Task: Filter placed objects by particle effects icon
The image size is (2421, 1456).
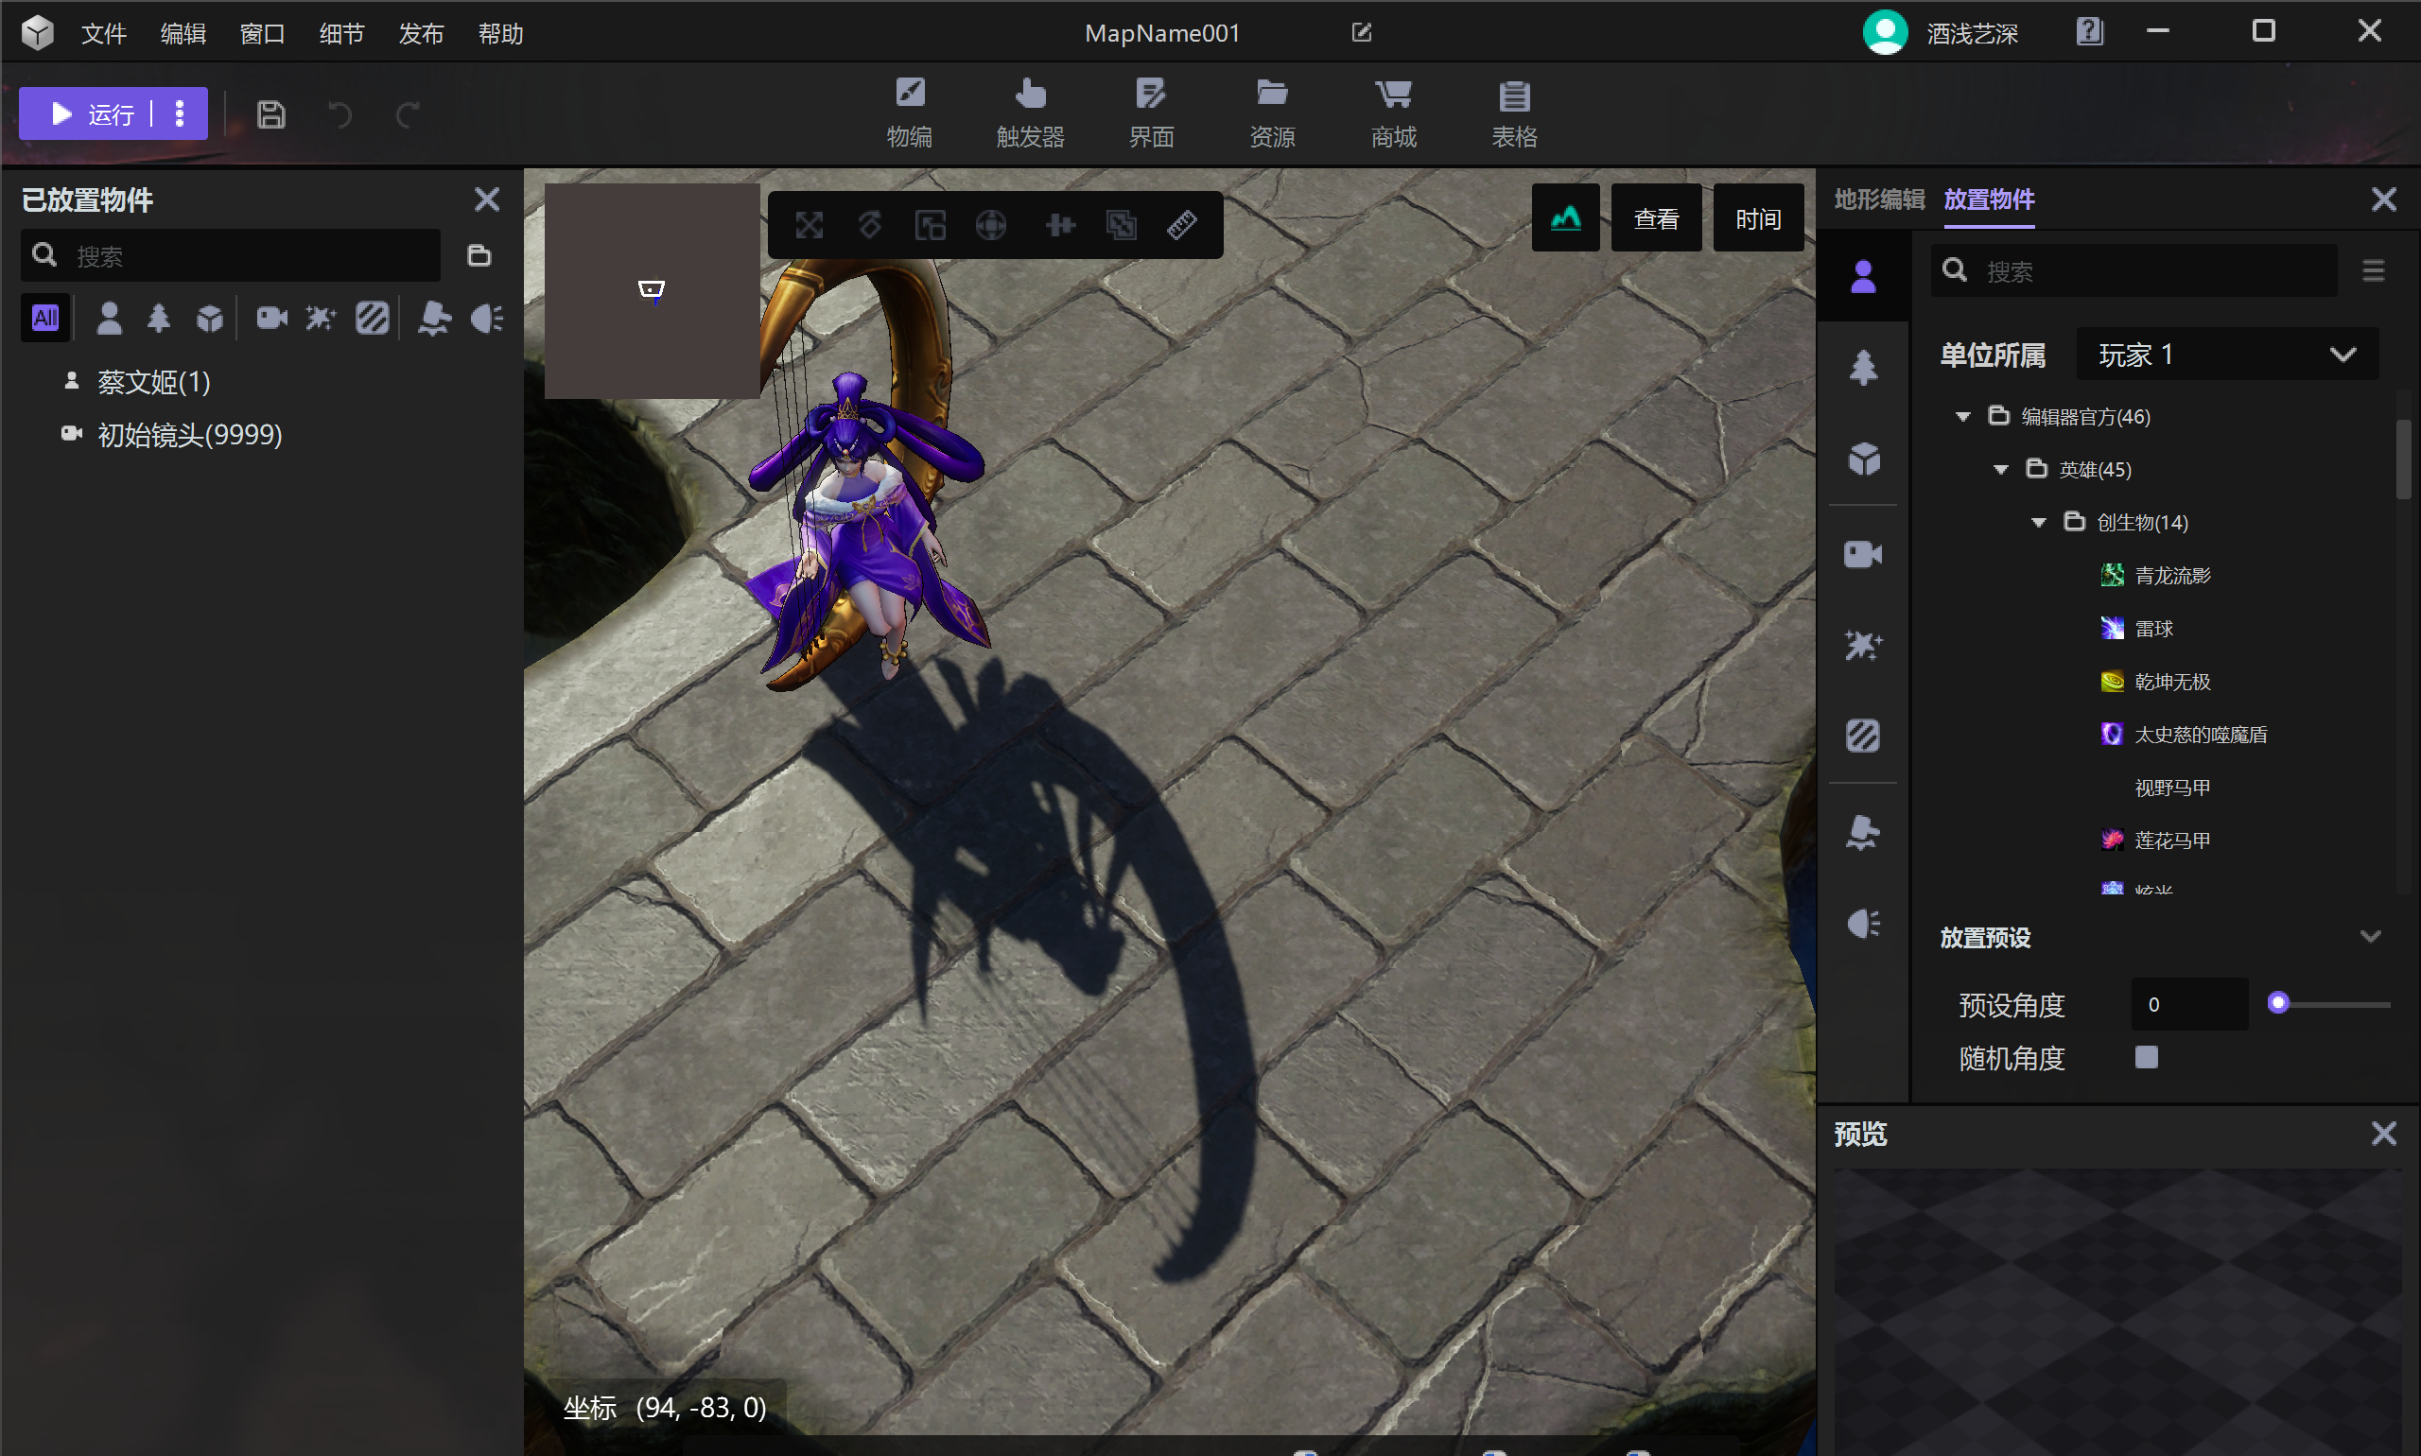Action: click(321, 318)
